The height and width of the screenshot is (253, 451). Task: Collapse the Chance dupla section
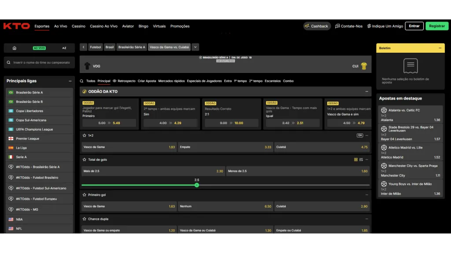tap(367, 219)
